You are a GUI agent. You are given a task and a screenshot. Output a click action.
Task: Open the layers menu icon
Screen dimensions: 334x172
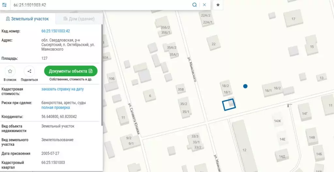[x=4, y=5]
